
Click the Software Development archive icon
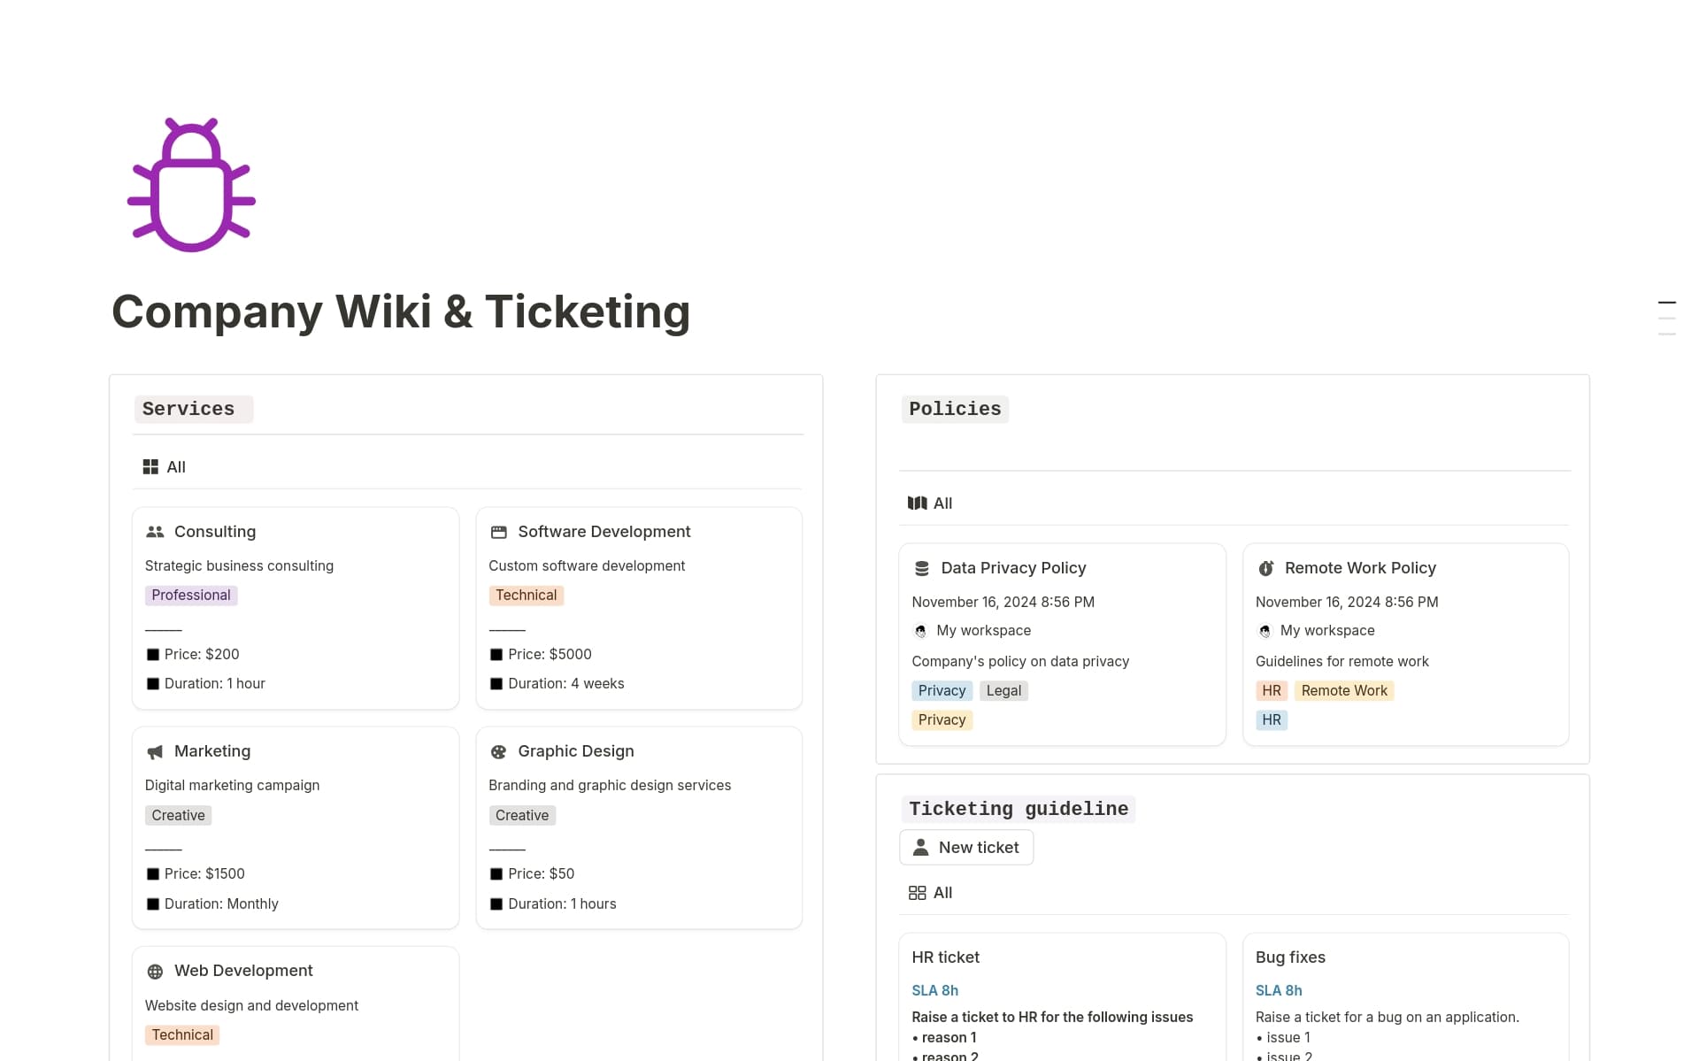[x=499, y=531]
